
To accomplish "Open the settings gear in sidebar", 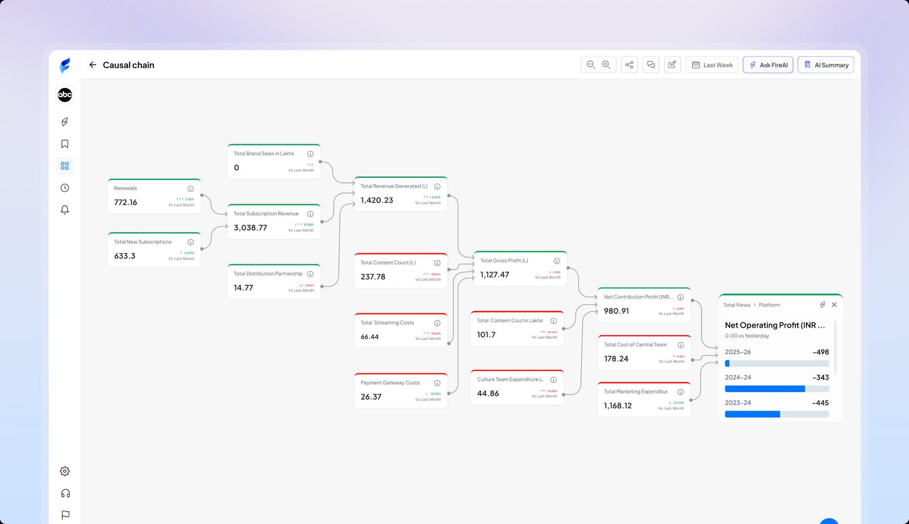I will [65, 471].
